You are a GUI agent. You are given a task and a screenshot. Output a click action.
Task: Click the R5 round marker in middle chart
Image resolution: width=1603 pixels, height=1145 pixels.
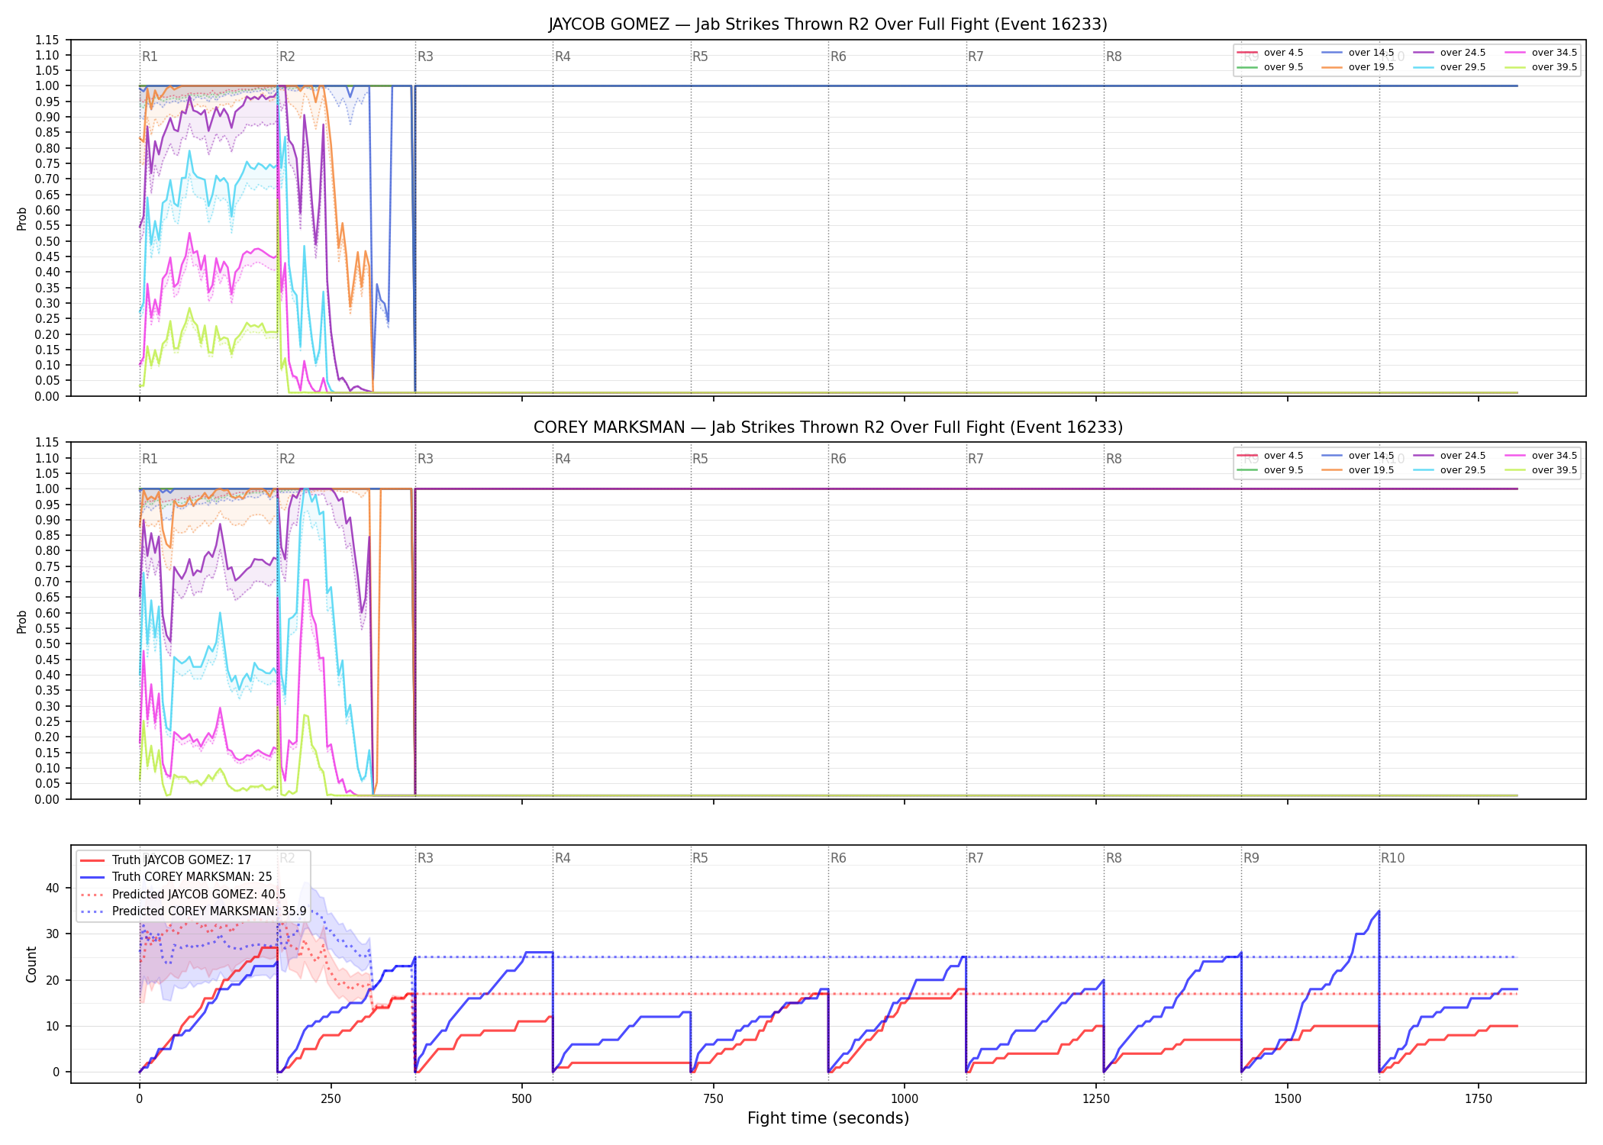(x=700, y=459)
